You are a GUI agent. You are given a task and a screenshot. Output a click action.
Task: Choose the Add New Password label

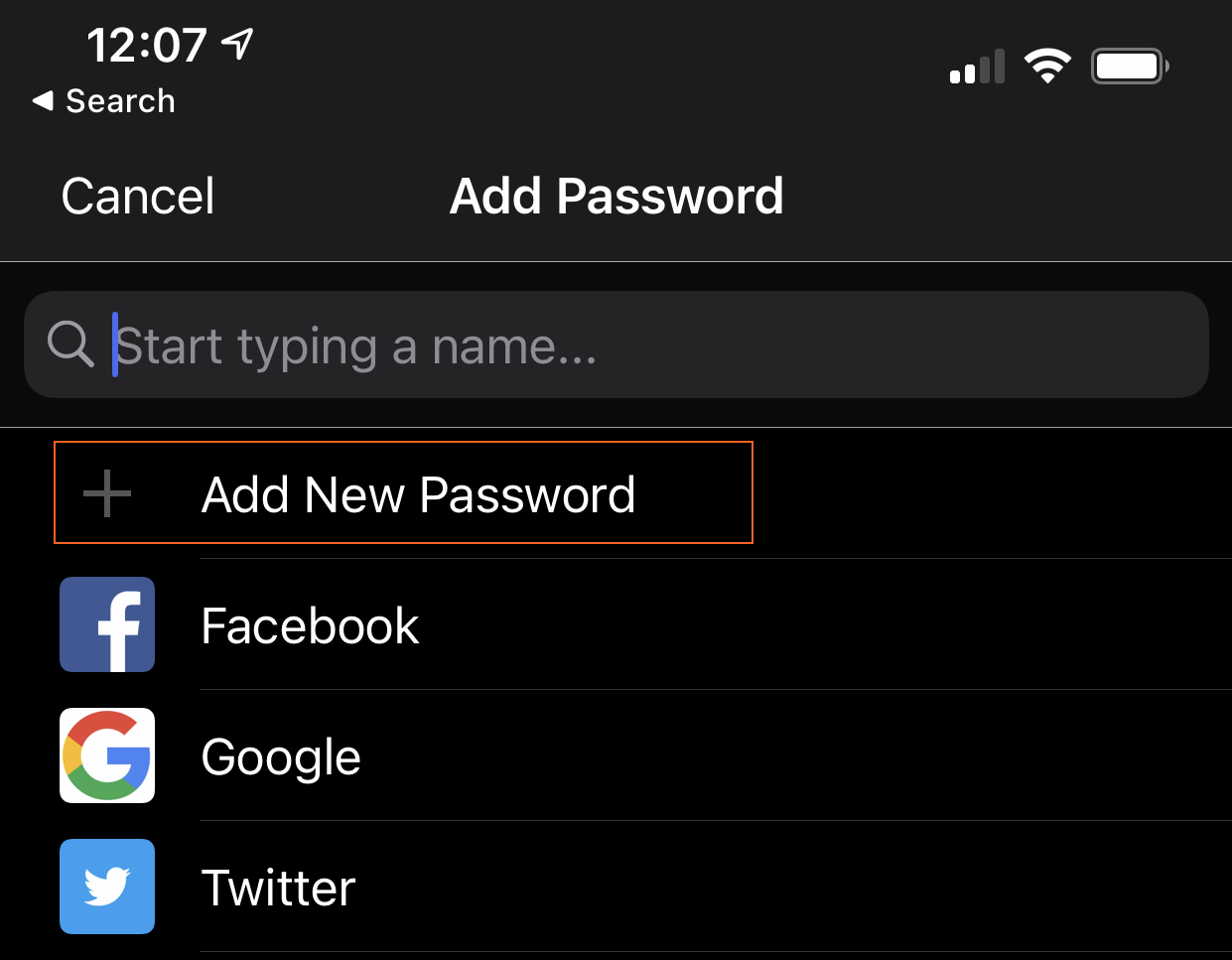point(418,494)
